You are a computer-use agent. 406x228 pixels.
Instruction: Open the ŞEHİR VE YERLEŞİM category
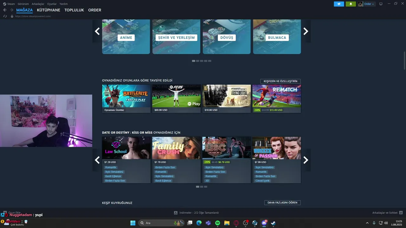coord(176,37)
